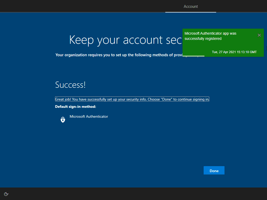Select the Account tab
The height and width of the screenshot is (200, 267).
[x=191, y=7]
